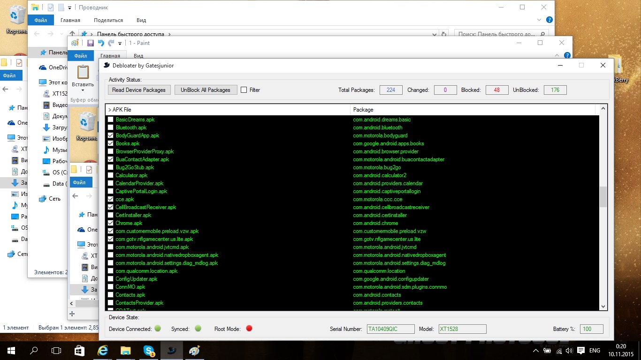Check Calculator.apk checkbox
This screenshot has height=360, width=641.
coord(111,175)
